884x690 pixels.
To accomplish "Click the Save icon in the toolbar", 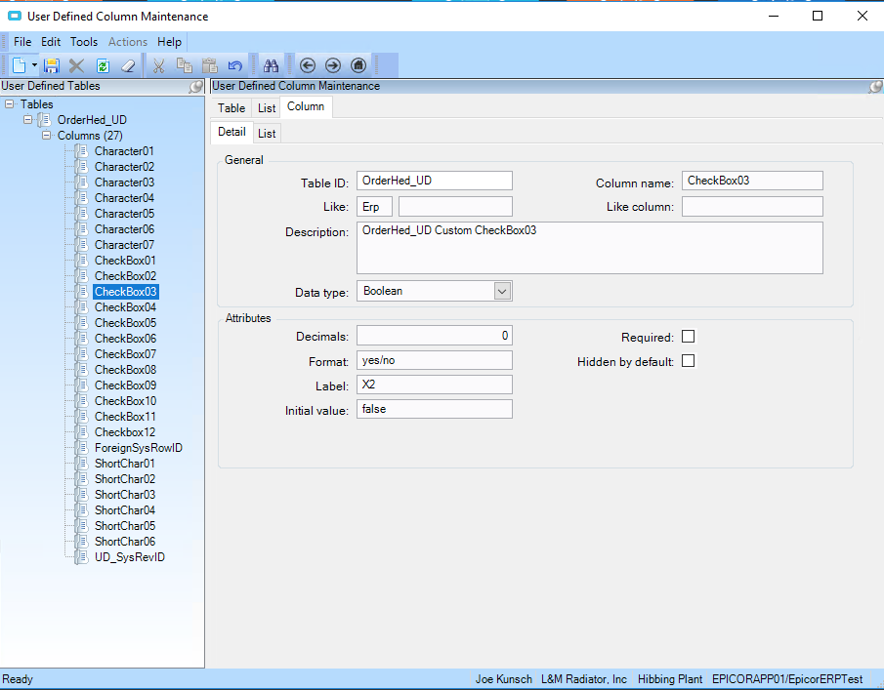I will pos(52,65).
